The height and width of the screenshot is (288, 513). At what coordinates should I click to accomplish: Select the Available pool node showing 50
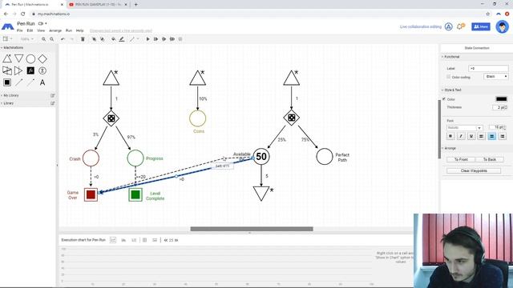(261, 157)
